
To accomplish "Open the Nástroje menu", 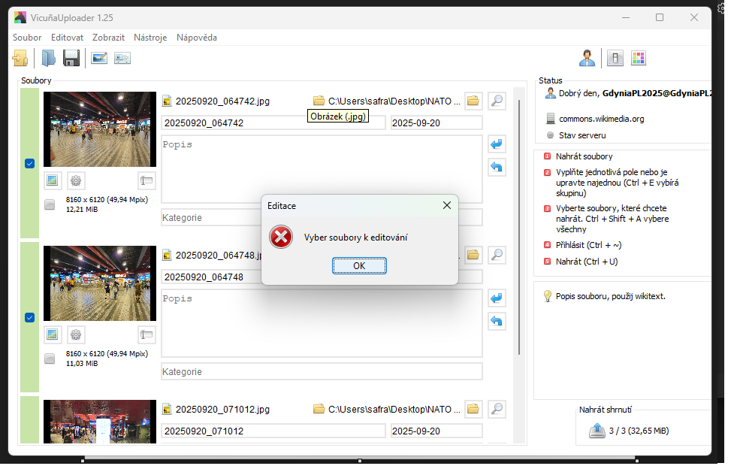I will point(150,38).
